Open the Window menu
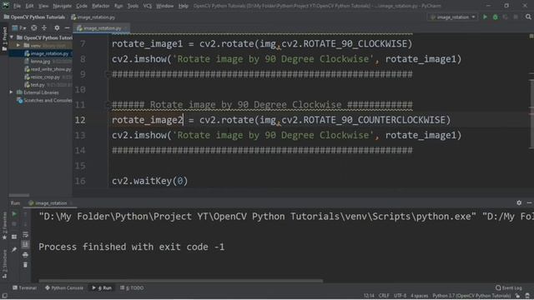Image resolution: width=534 pixels, height=300 pixels. [x=165, y=6]
